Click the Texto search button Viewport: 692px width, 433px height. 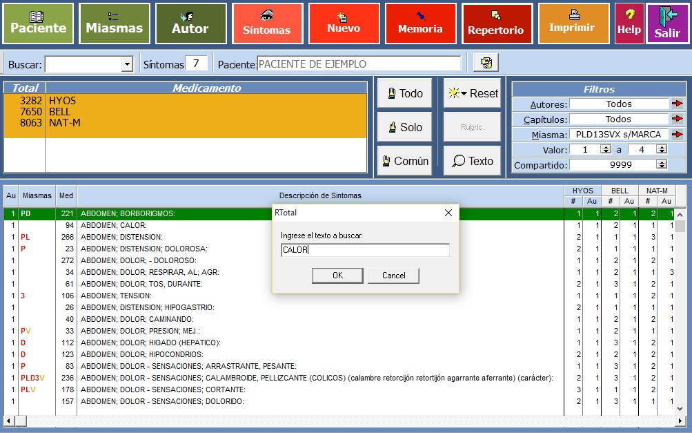[x=472, y=161]
